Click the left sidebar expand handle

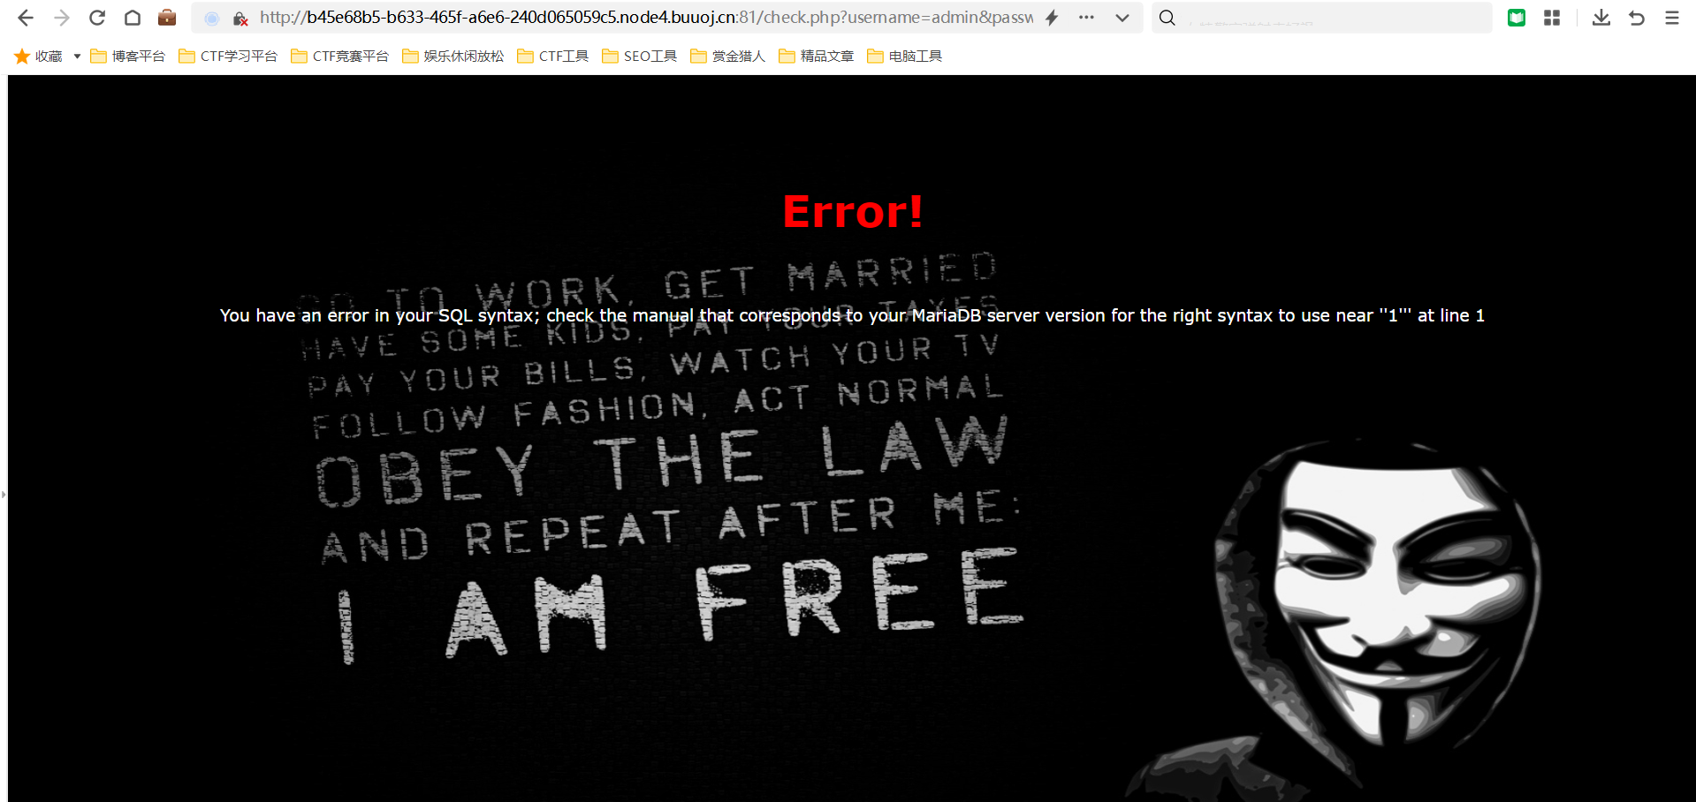point(4,495)
